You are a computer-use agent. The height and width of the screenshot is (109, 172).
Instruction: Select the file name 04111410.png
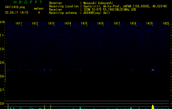(15, 7)
